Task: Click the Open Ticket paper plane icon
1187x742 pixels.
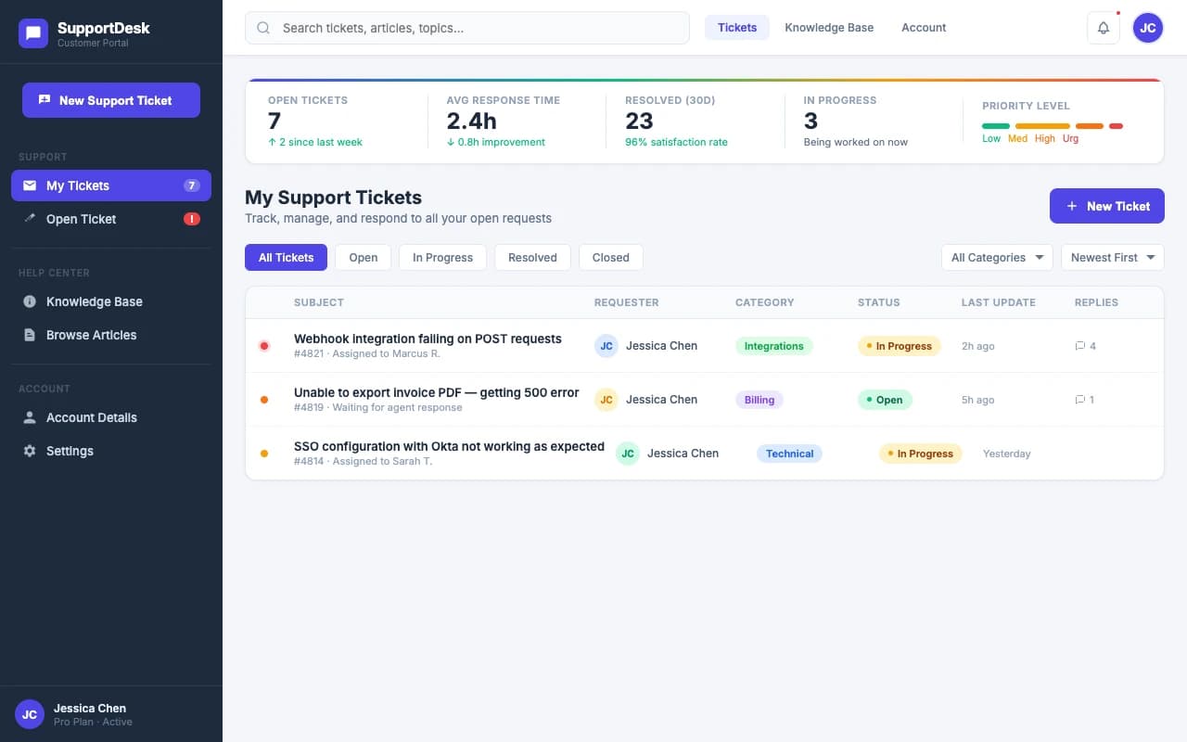Action: [29, 218]
